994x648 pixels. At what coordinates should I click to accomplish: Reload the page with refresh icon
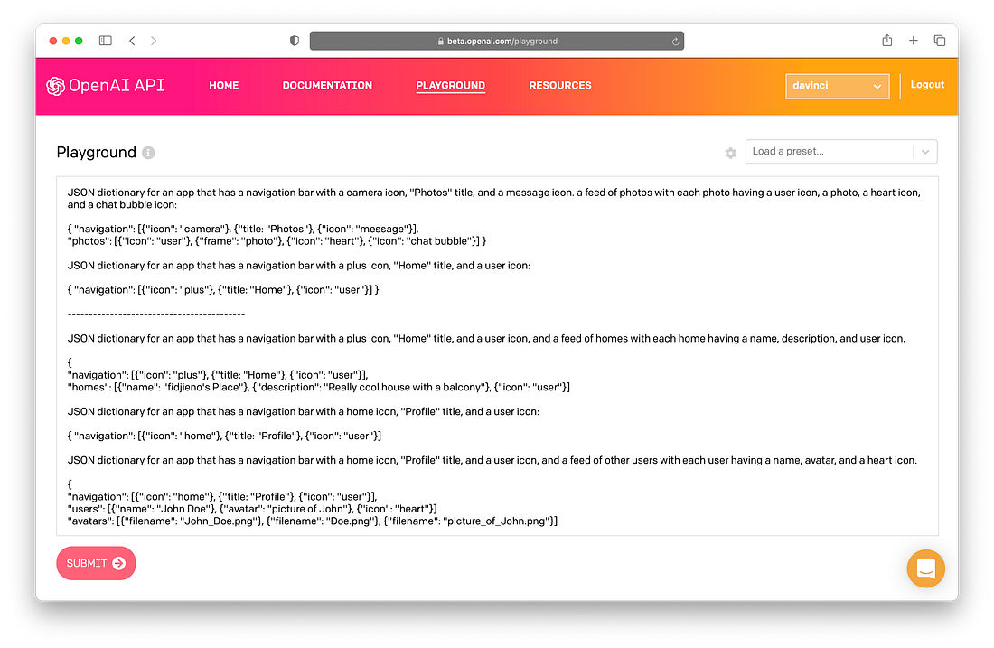675,42
